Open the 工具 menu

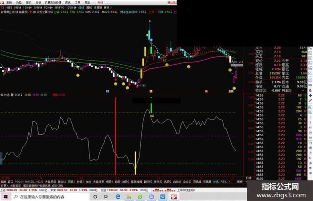[x=78, y=3]
